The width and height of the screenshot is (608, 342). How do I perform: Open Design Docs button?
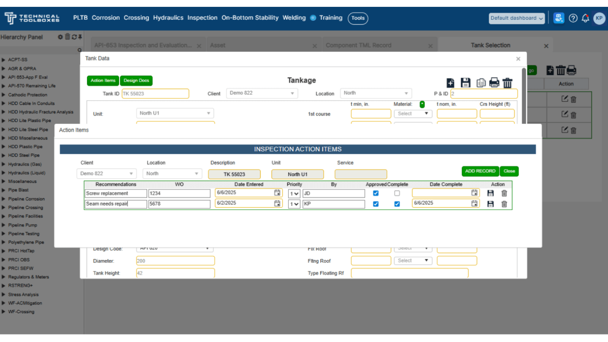click(136, 81)
